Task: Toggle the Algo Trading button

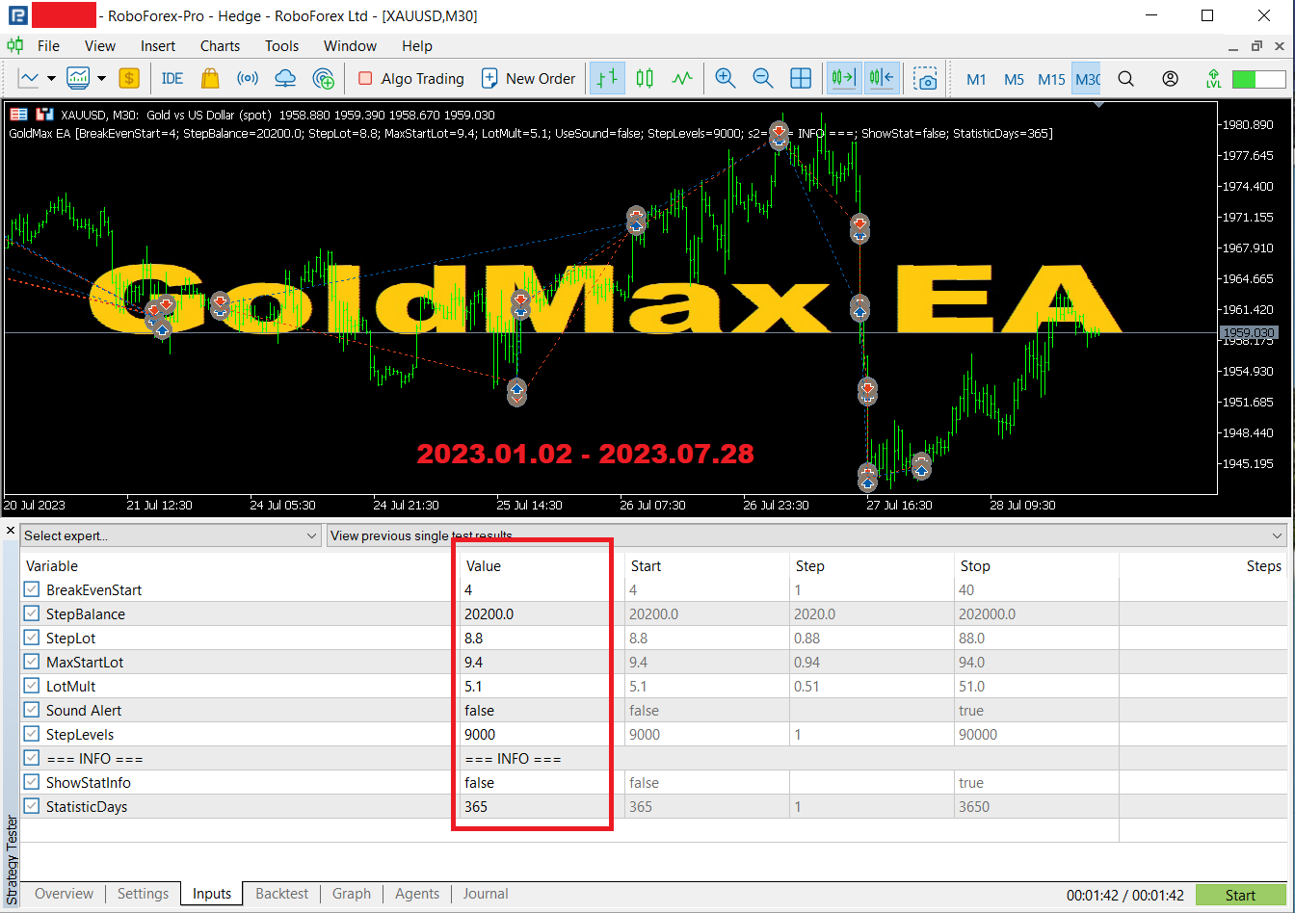Action: 410,78
